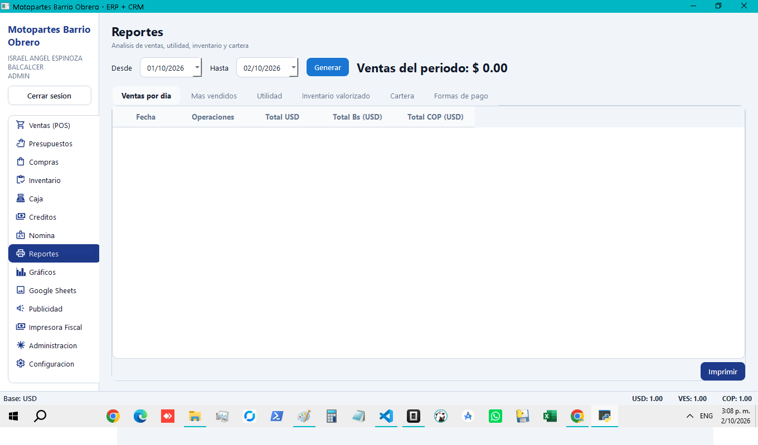
Task: Switch to the Cartera tab
Action: click(x=402, y=96)
